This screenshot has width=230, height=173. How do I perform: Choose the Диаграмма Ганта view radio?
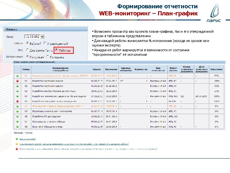[27, 50]
